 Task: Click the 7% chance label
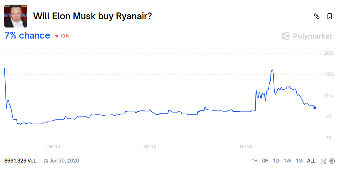(27, 35)
